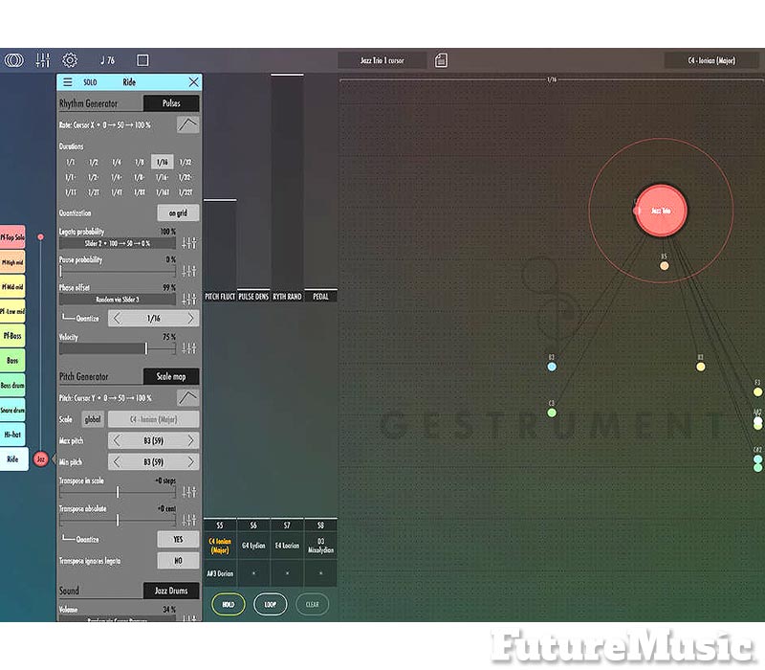Toggle the 1/1 duration
This screenshot has width=765, height=670.
[71, 162]
